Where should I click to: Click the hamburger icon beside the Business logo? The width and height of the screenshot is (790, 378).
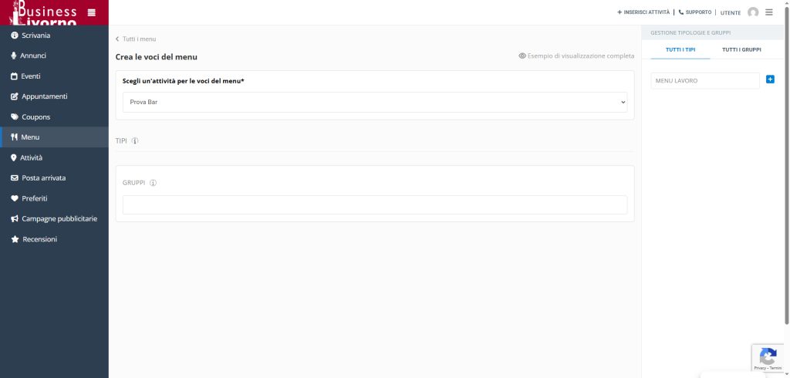[x=92, y=12]
